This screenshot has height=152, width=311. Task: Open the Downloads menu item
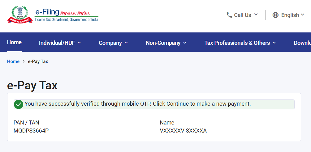pyautogui.click(x=302, y=43)
